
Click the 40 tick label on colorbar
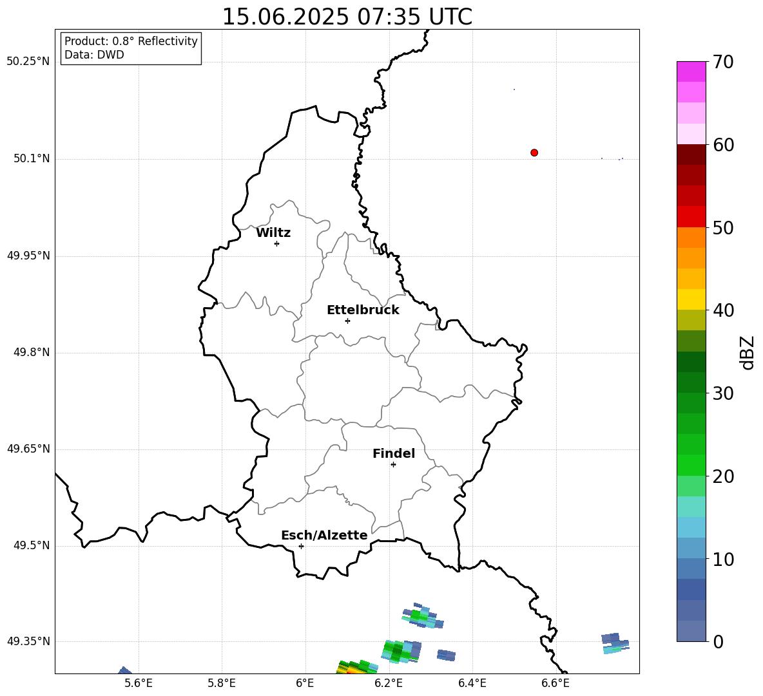tap(723, 310)
